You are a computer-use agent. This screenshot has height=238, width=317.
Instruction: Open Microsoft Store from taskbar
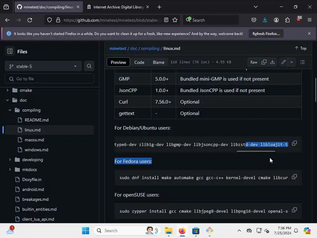coord(196,231)
